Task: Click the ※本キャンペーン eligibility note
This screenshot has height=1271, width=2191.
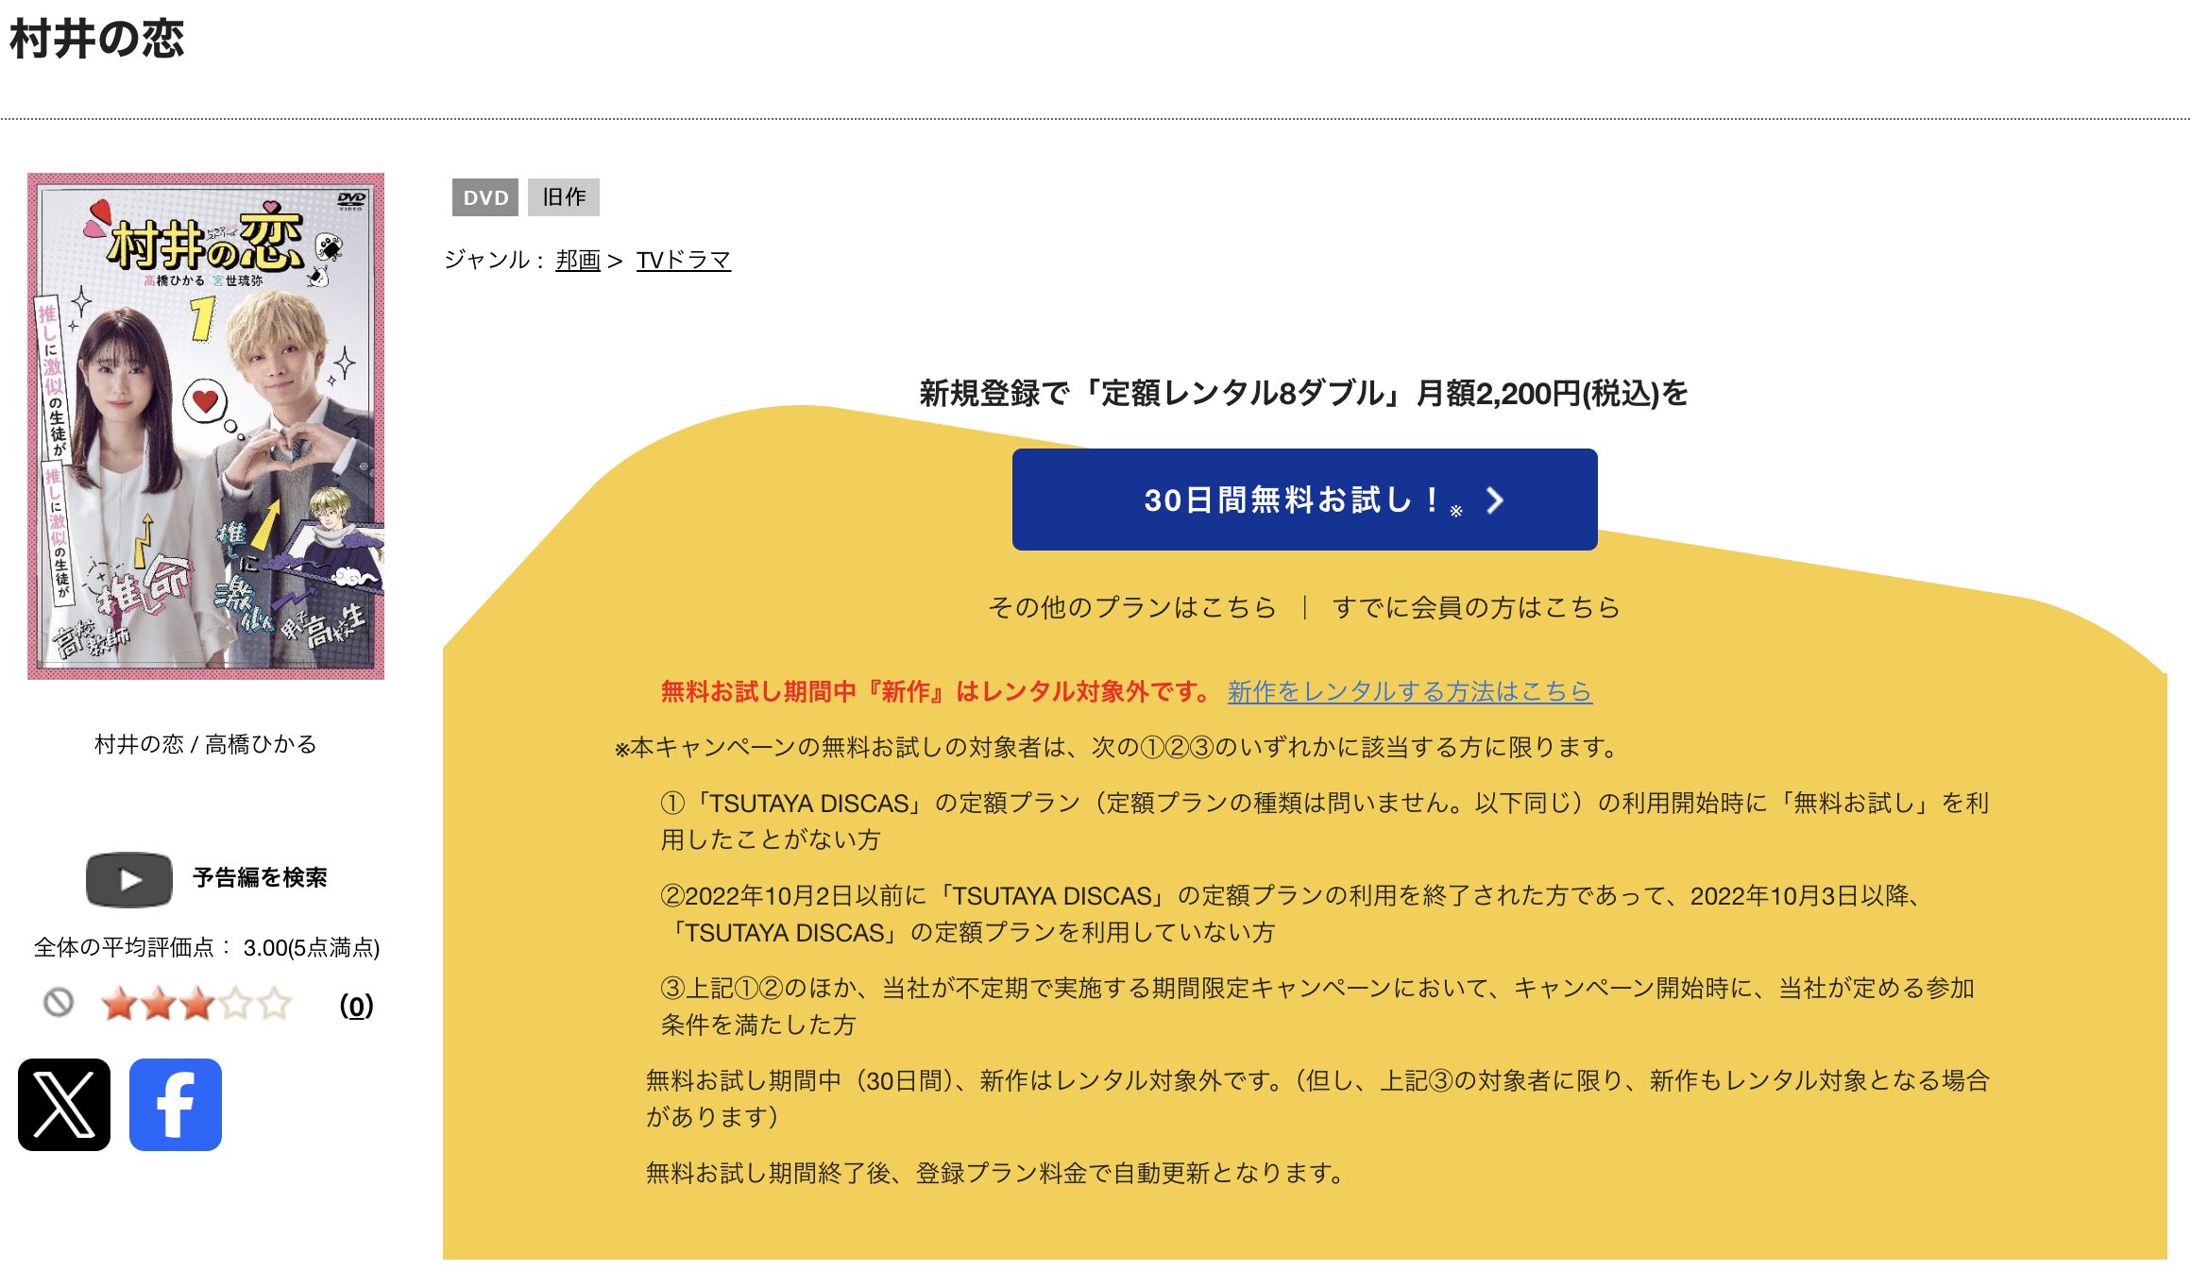Action: [1116, 748]
